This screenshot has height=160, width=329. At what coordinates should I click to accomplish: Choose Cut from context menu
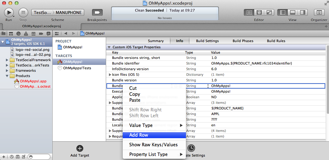[x=154, y=89]
